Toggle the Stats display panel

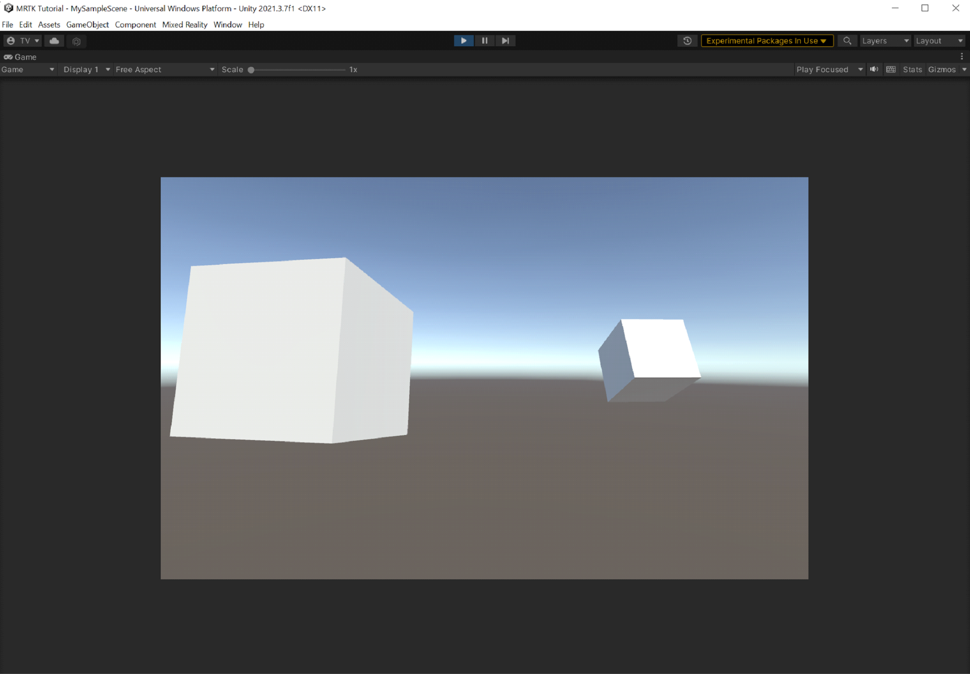(912, 69)
